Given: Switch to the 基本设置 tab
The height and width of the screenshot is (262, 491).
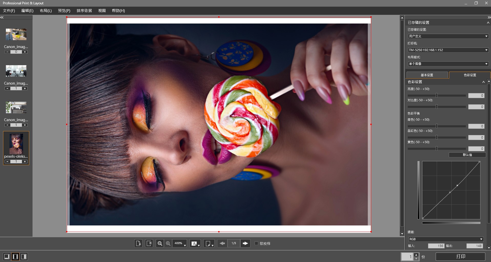Looking at the screenshot, I should 427,75.
